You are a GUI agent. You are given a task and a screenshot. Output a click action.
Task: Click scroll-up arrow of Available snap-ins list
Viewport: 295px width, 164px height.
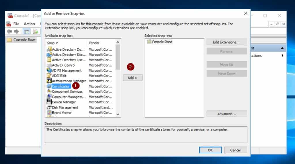[x=118, y=42]
